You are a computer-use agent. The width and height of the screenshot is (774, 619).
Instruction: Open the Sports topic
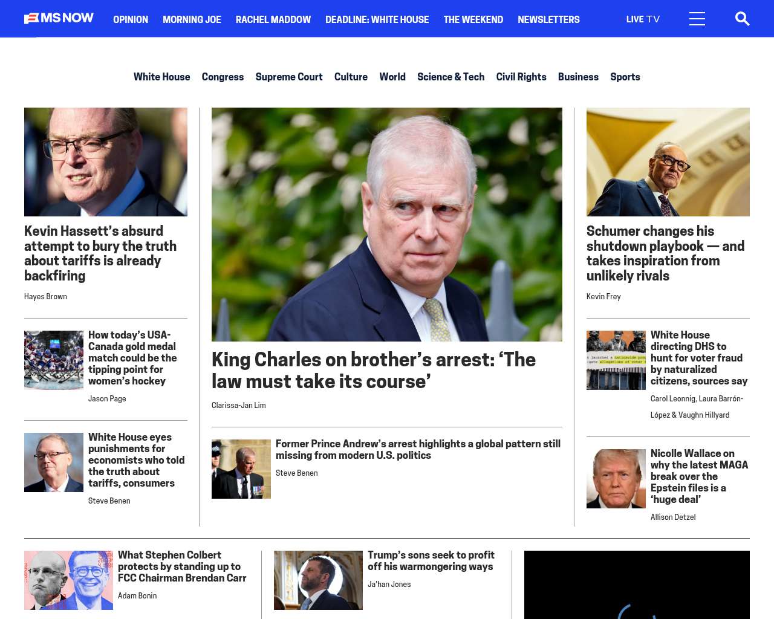(x=625, y=77)
